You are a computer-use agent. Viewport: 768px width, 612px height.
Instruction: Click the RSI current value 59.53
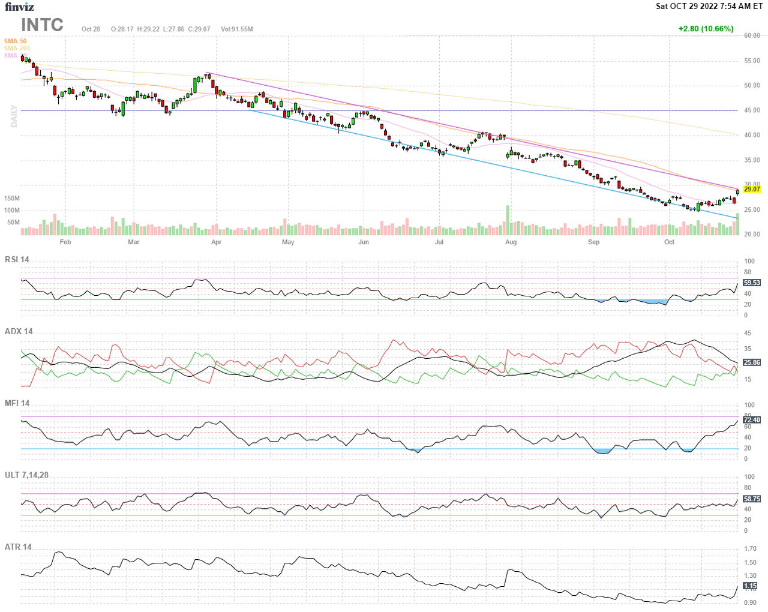pyautogui.click(x=752, y=283)
